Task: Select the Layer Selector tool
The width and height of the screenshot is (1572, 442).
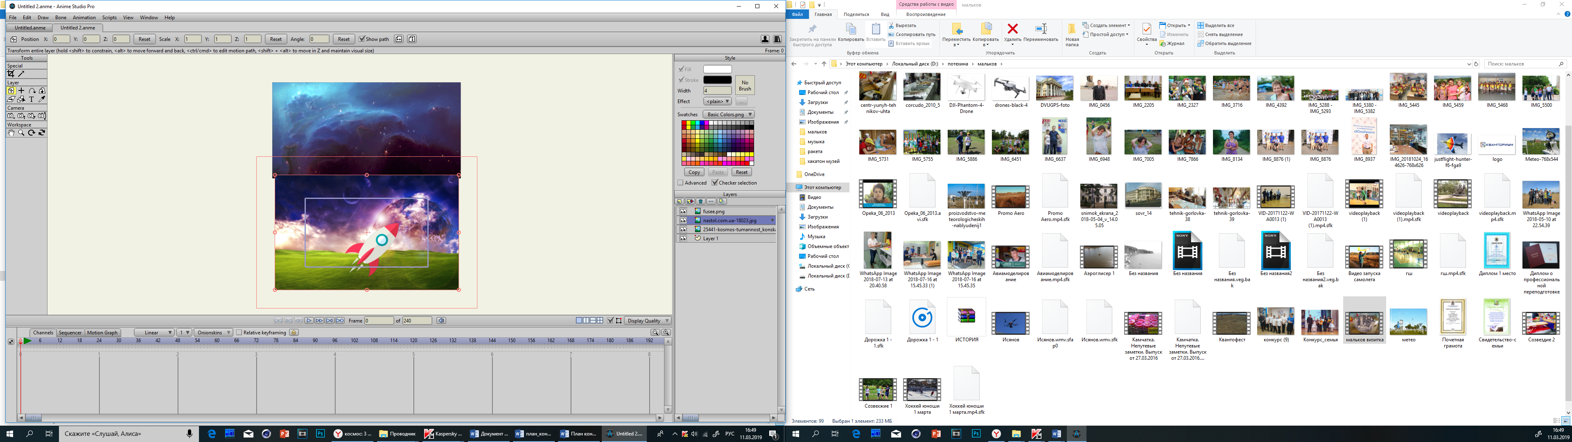Action: tap(21, 99)
